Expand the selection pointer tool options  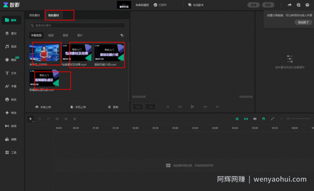31,119
